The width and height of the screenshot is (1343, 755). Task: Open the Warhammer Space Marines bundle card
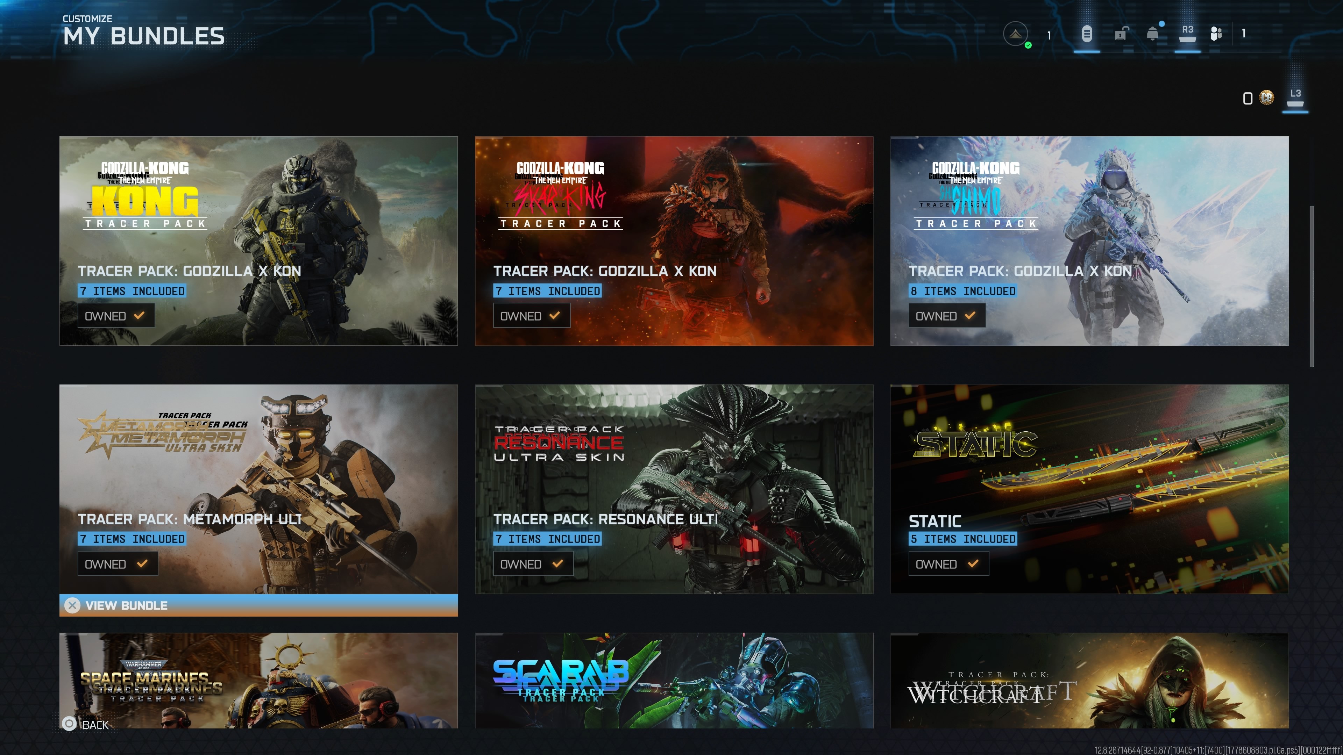(x=258, y=681)
